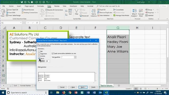Open Advanced filter options
The image size is (169, 95).
pos(84,16)
